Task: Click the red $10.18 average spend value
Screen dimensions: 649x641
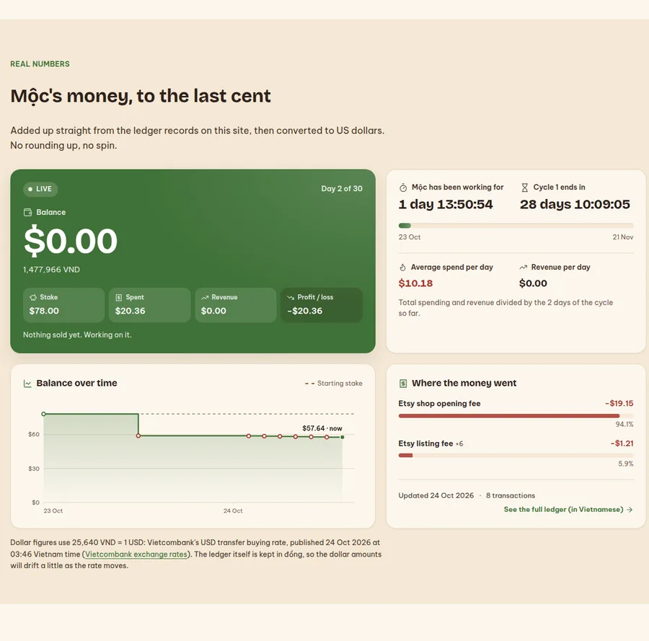Action: click(415, 283)
